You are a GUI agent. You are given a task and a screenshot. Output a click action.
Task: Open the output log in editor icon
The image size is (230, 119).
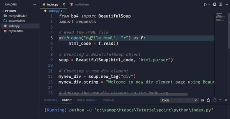[215, 100]
